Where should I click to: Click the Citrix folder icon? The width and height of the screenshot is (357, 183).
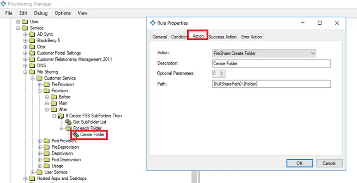[32, 47]
